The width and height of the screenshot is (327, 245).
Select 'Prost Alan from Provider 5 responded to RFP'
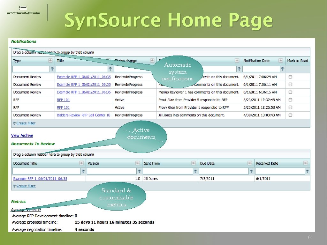[193, 100]
